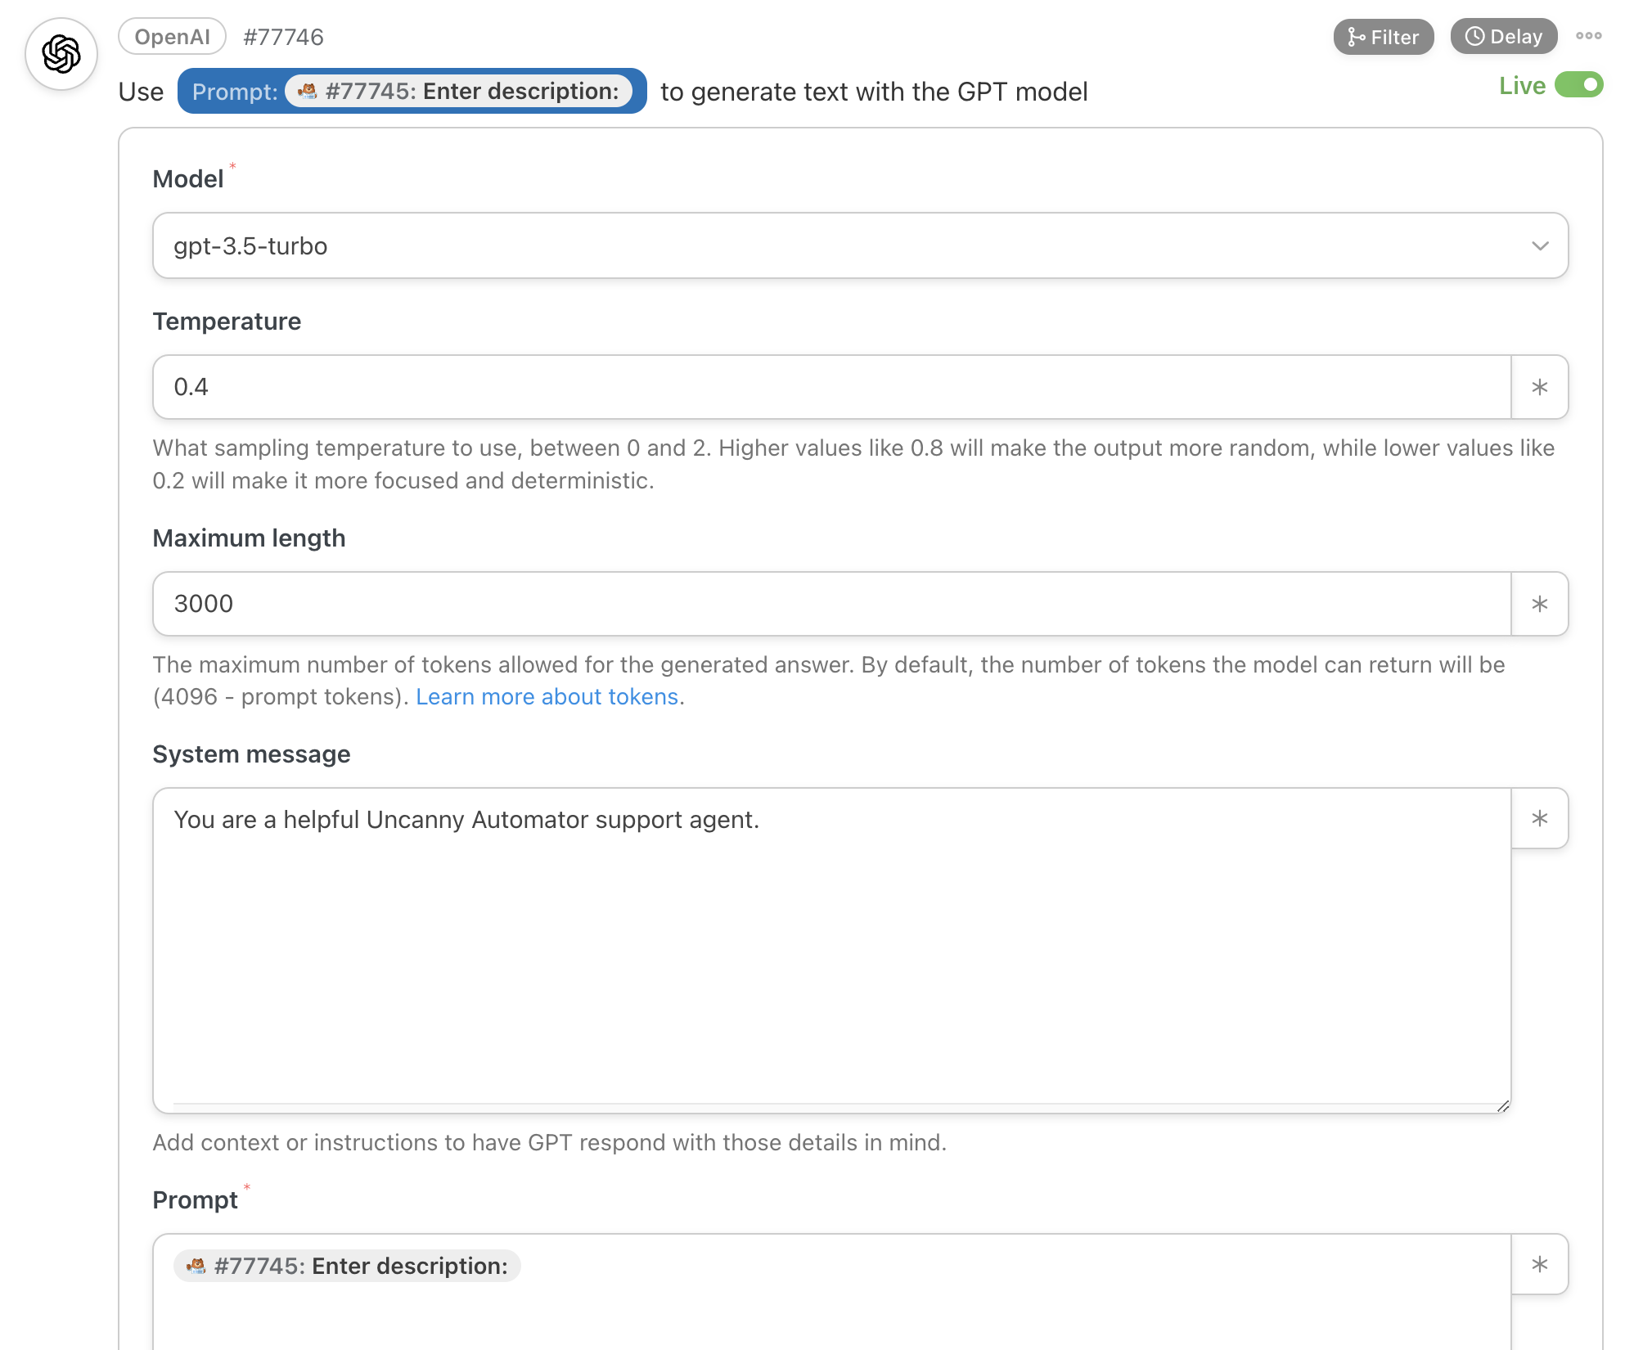The width and height of the screenshot is (1625, 1350).
Task: Open the Learn more about tokens link
Action: 547,696
